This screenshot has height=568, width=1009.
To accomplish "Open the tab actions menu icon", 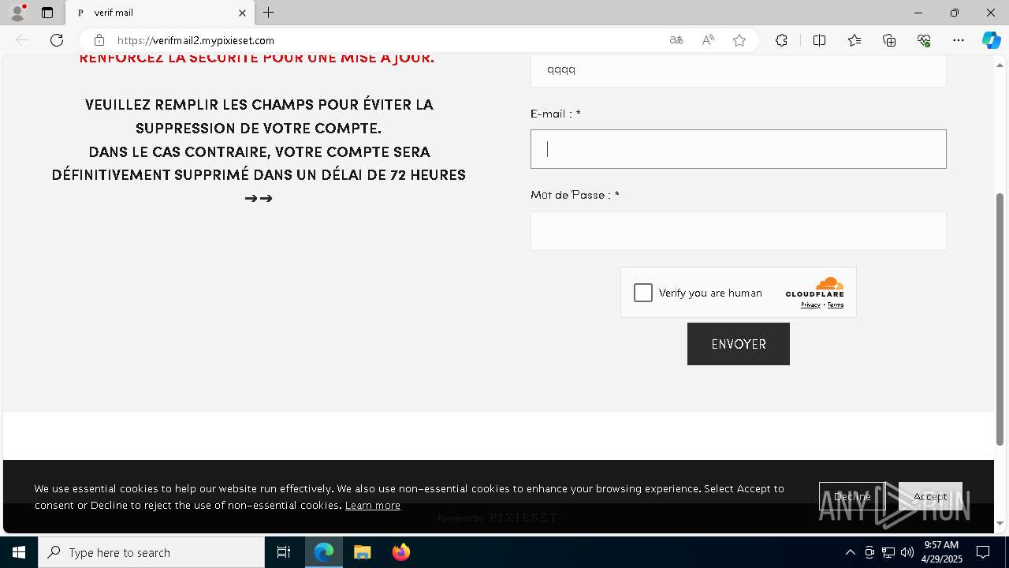I will 47,13.
